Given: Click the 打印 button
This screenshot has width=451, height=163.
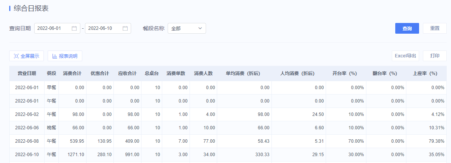Looking at the screenshot, I should point(434,56).
